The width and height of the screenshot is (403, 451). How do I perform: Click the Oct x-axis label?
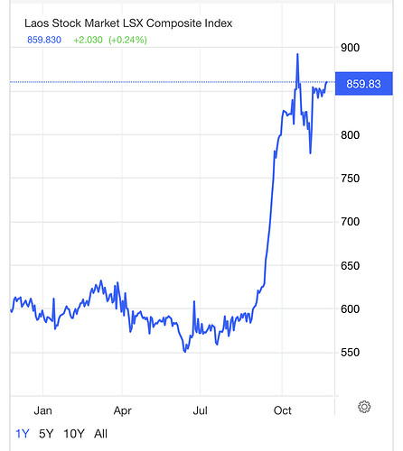282,410
